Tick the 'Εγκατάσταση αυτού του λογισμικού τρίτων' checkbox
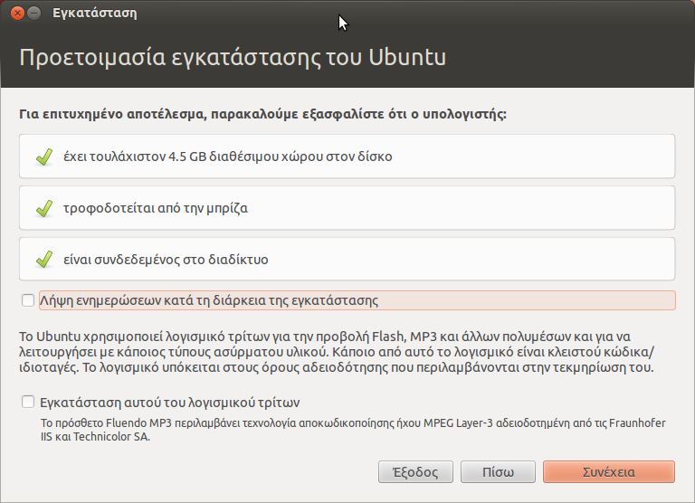 tap(27, 403)
